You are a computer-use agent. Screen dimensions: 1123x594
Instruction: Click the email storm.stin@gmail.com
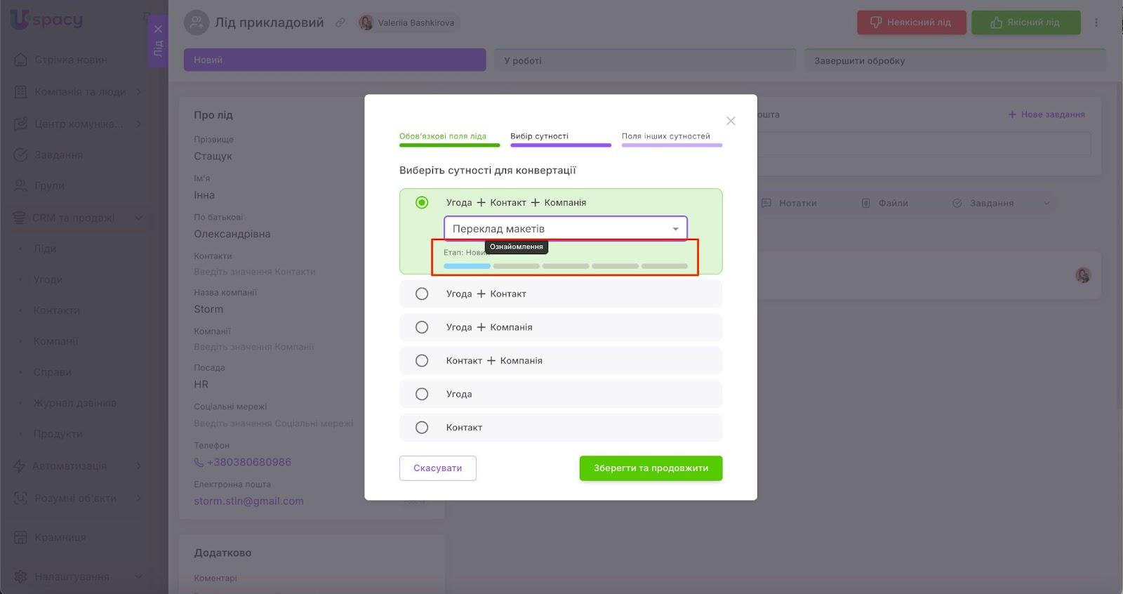248,501
